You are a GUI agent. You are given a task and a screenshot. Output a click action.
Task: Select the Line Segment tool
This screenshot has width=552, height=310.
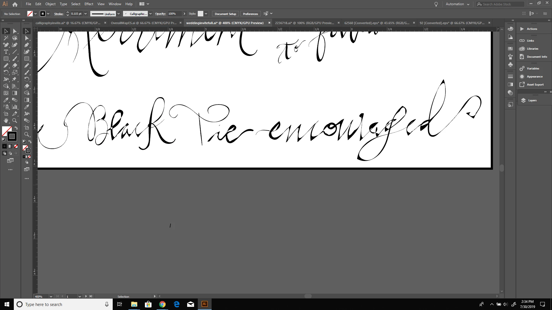[x=15, y=52]
